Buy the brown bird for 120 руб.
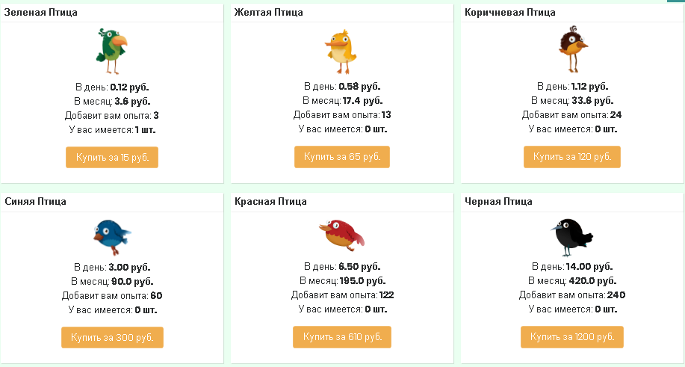The image size is (685, 367). tap(572, 157)
